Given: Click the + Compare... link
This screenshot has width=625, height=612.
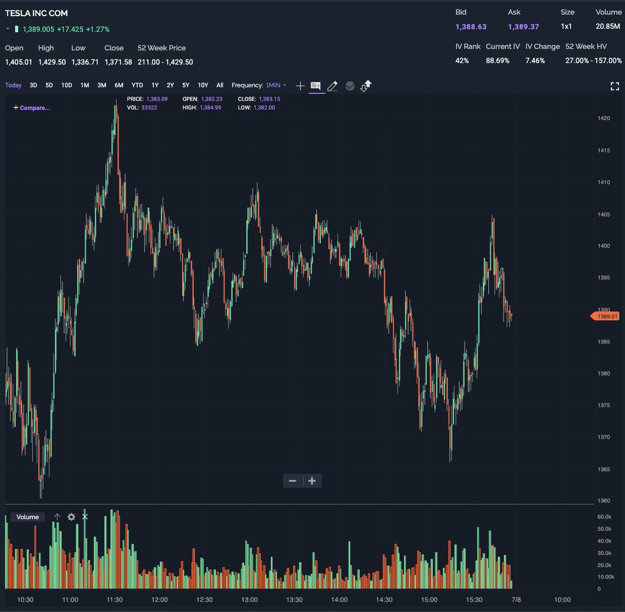Looking at the screenshot, I should [x=32, y=108].
